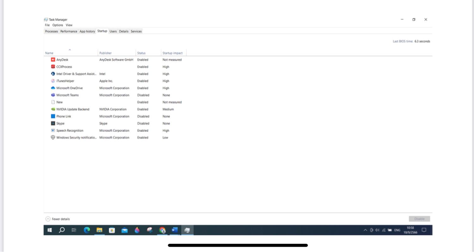Screen dimensions: 474x252
Task: Open the Options menu
Action: pos(58,25)
